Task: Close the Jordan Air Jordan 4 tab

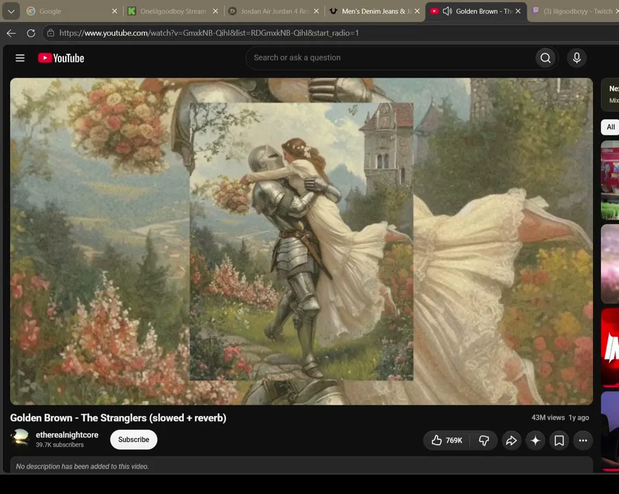Action: coord(316,12)
